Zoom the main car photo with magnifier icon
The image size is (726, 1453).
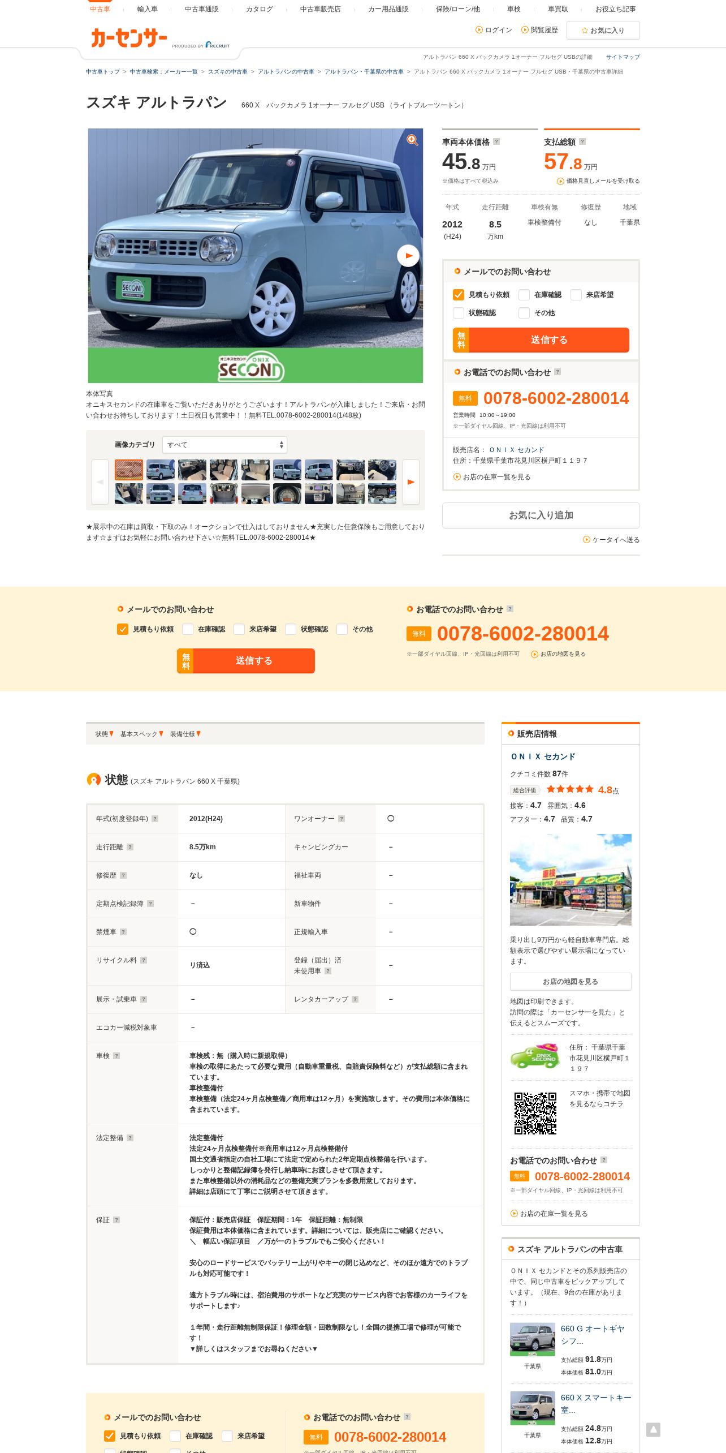412,140
